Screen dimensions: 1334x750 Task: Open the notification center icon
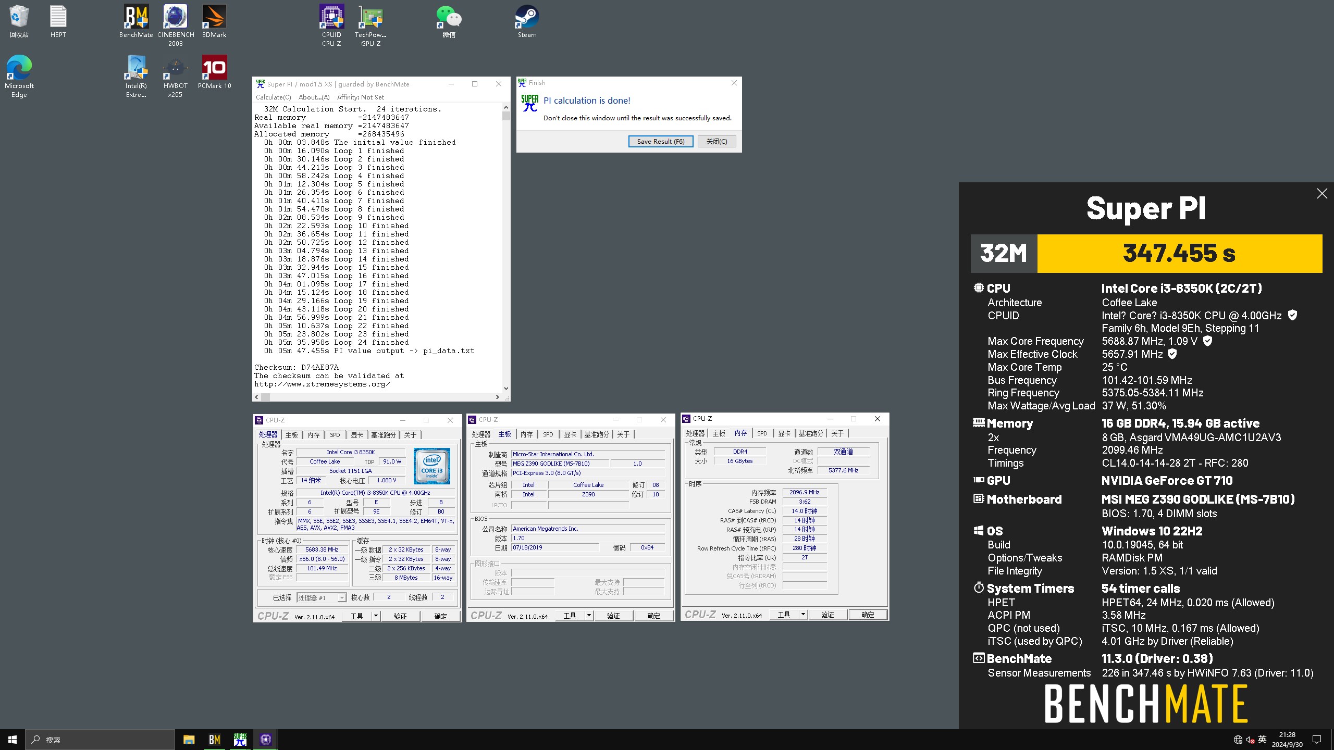(1317, 740)
